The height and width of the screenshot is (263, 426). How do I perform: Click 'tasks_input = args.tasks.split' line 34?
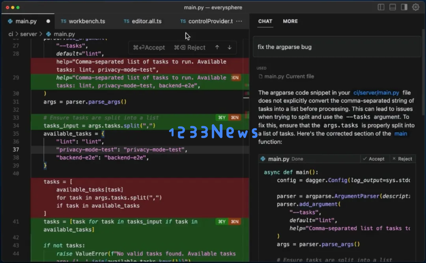click(x=99, y=125)
